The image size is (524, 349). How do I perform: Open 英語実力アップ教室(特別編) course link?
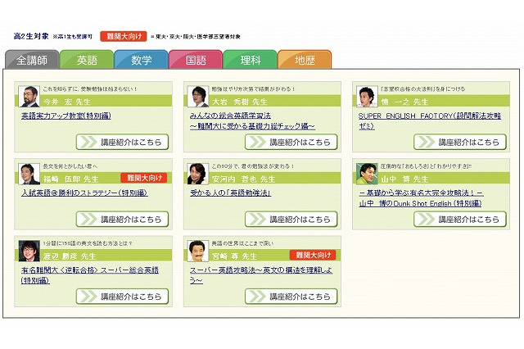[66, 116]
